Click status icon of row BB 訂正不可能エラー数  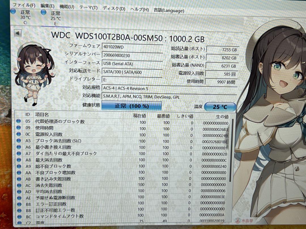point(19,210)
